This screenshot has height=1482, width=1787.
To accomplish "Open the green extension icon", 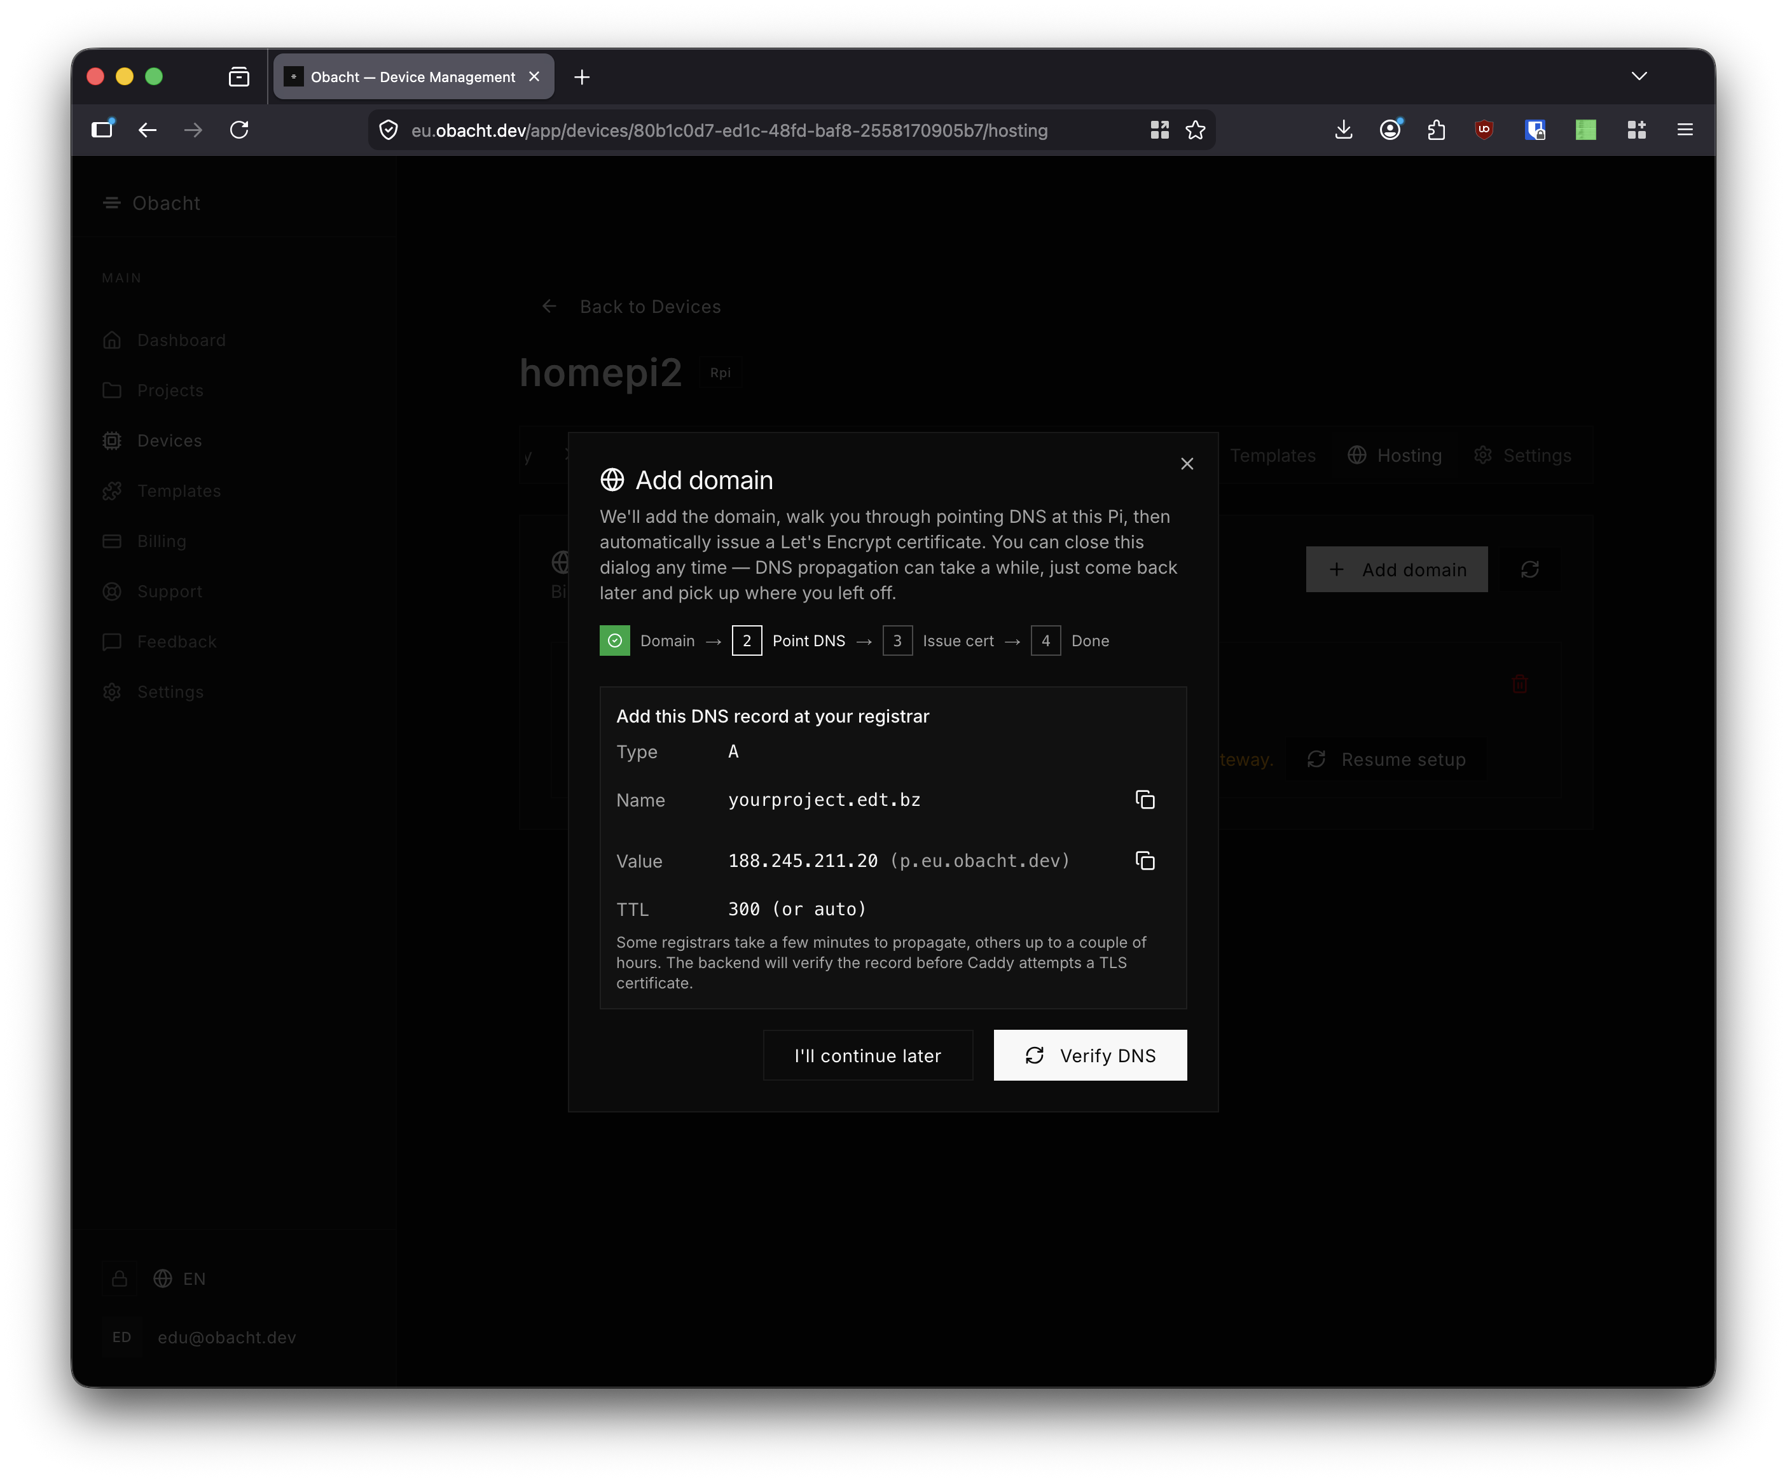I will [1586, 129].
